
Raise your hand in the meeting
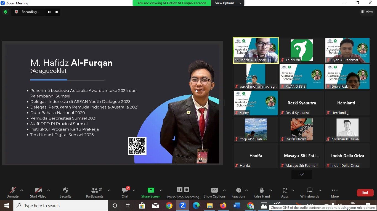[x=262, y=190]
